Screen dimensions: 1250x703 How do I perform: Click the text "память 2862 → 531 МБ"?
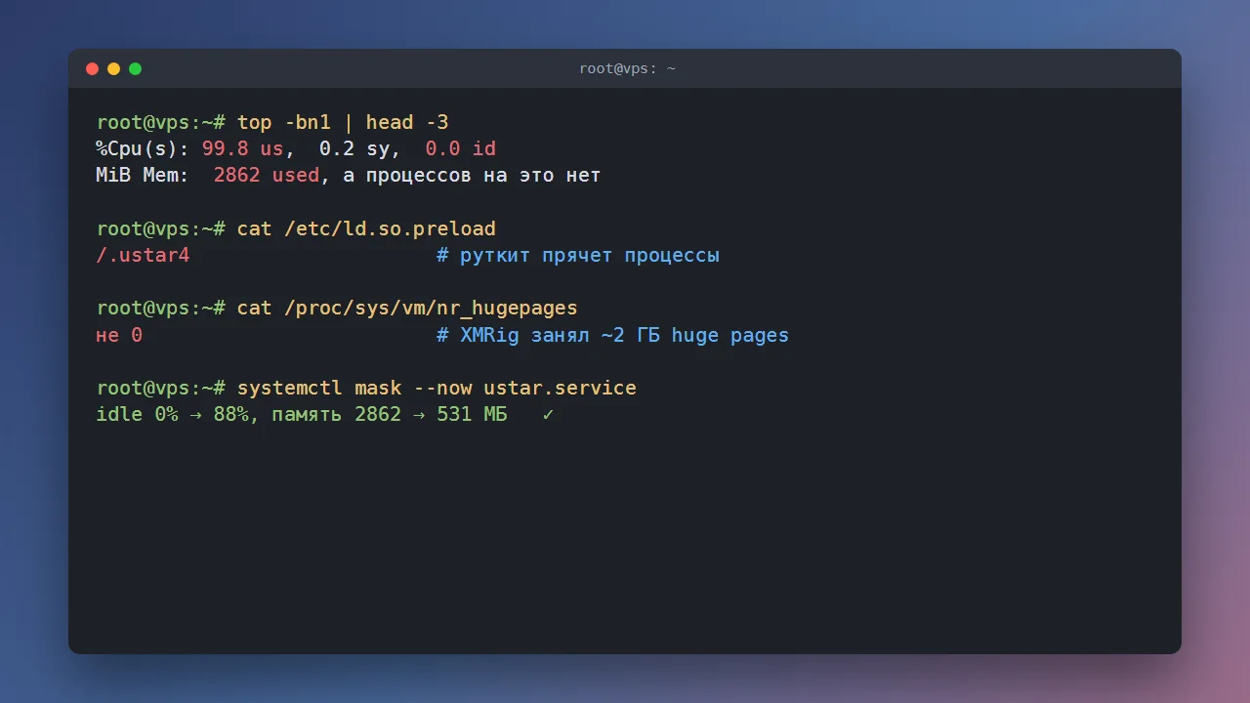pos(390,414)
